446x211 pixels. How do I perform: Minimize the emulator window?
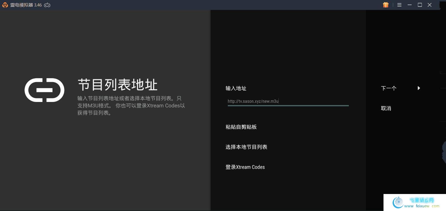click(x=410, y=5)
